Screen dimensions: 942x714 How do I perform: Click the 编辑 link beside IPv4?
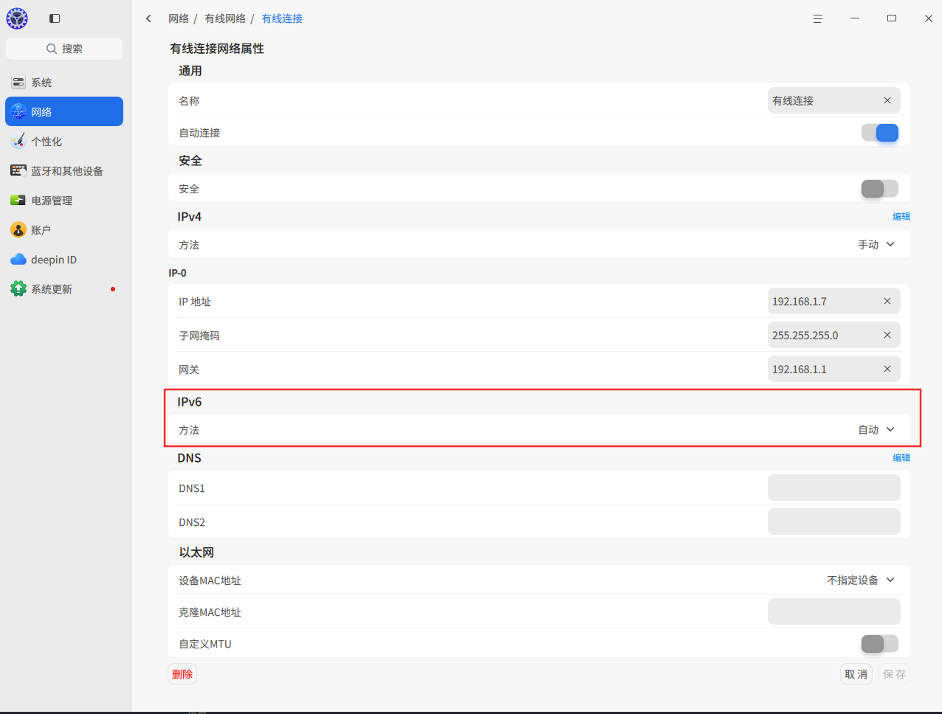[901, 217]
